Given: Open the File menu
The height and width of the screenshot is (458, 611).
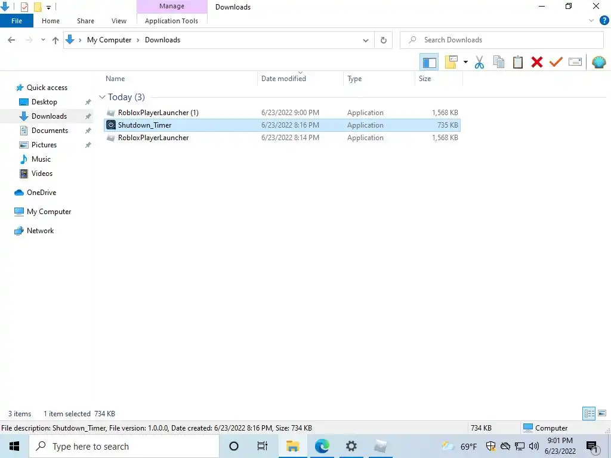Looking at the screenshot, I should [17, 21].
